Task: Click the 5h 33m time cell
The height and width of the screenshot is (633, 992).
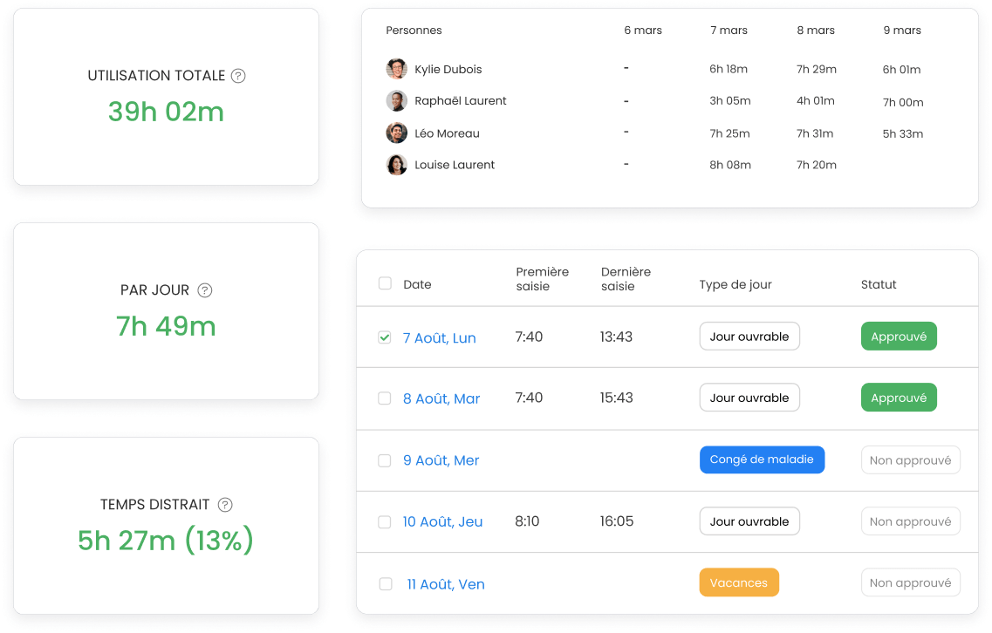Action: (903, 134)
